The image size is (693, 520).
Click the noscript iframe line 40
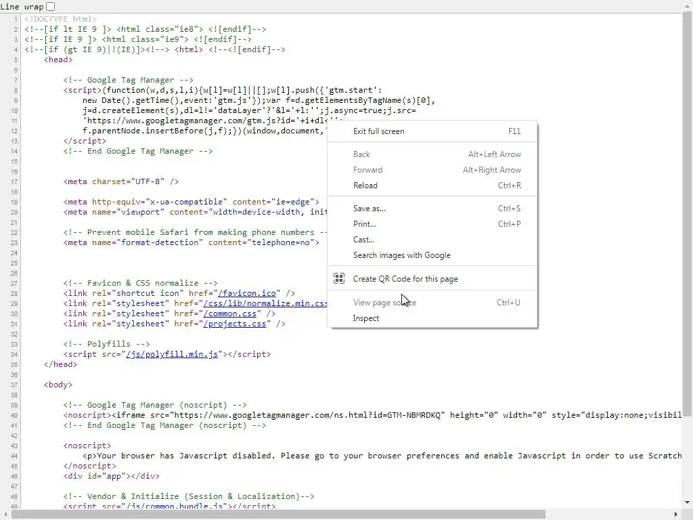372,415
